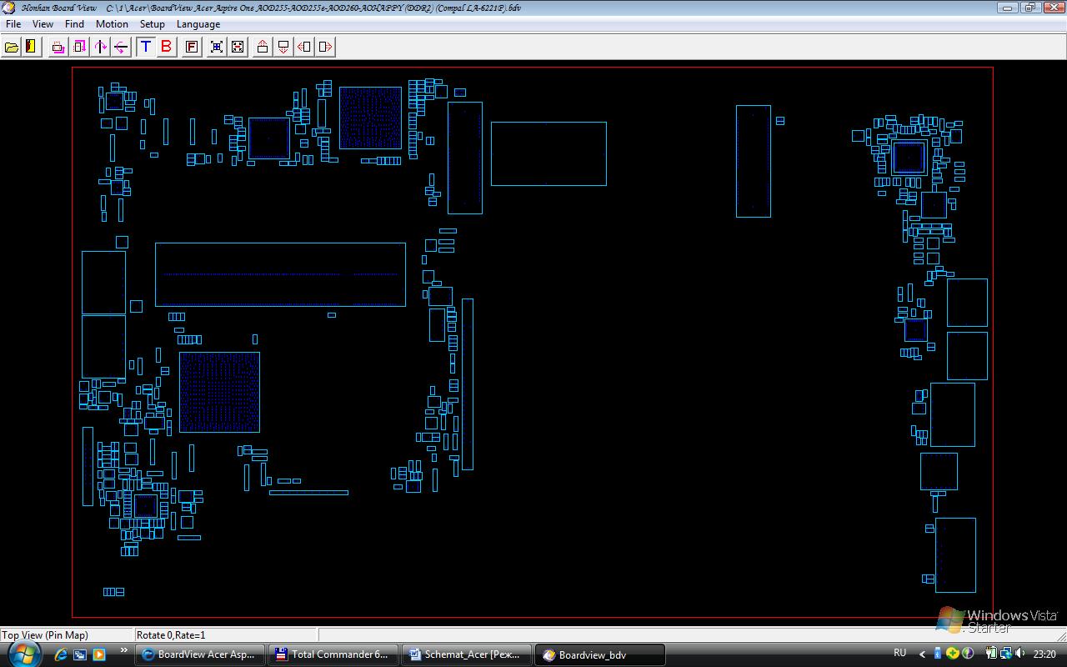1067x667 pixels.
Task: Click the red F find button
Action: click(192, 47)
